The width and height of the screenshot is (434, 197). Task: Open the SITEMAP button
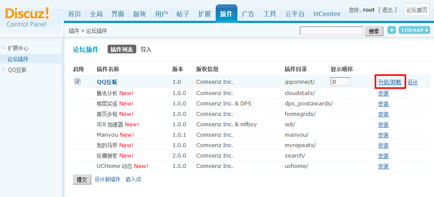(x=414, y=30)
